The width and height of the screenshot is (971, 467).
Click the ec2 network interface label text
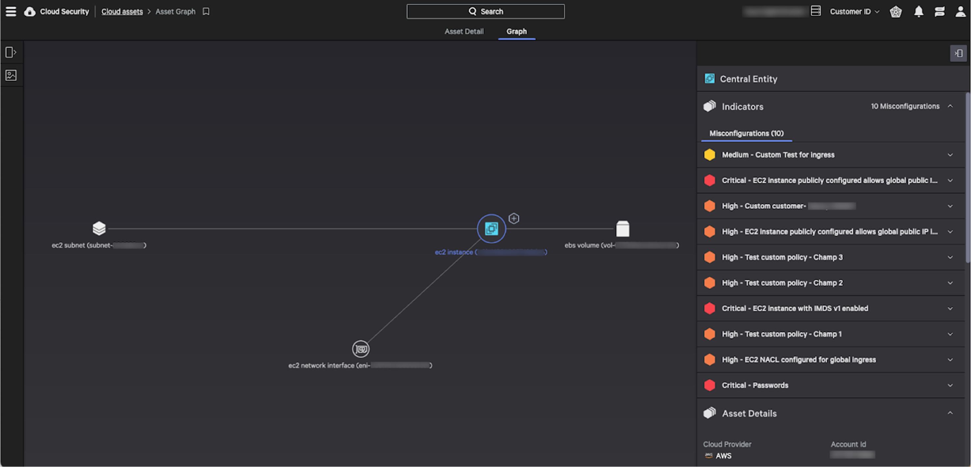[x=360, y=365]
